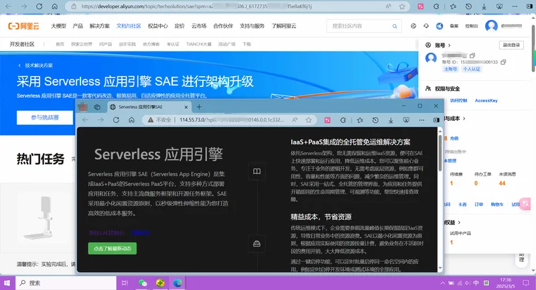Viewport: 536px width, 290px height.
Task: Click the 退出登录 button
Action: (x=511, y=45)
